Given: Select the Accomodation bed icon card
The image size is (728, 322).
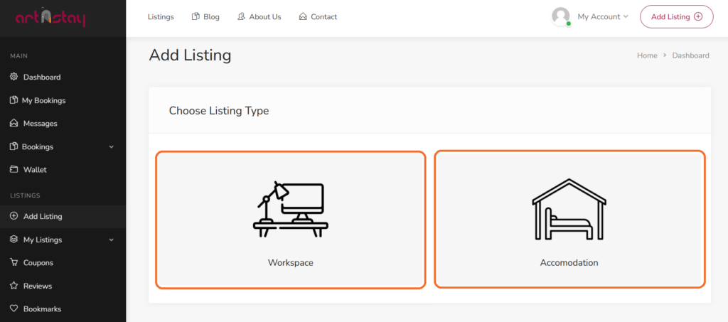Looking at the screenshot, I should 569,219.
